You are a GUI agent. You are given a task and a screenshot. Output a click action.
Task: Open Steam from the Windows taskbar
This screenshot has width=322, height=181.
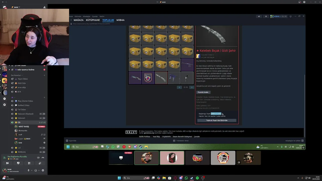(192, 178)
